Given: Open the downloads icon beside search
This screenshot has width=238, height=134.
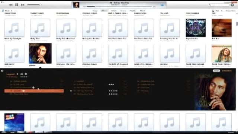Looking at the screenshot, I should (232, 5).
